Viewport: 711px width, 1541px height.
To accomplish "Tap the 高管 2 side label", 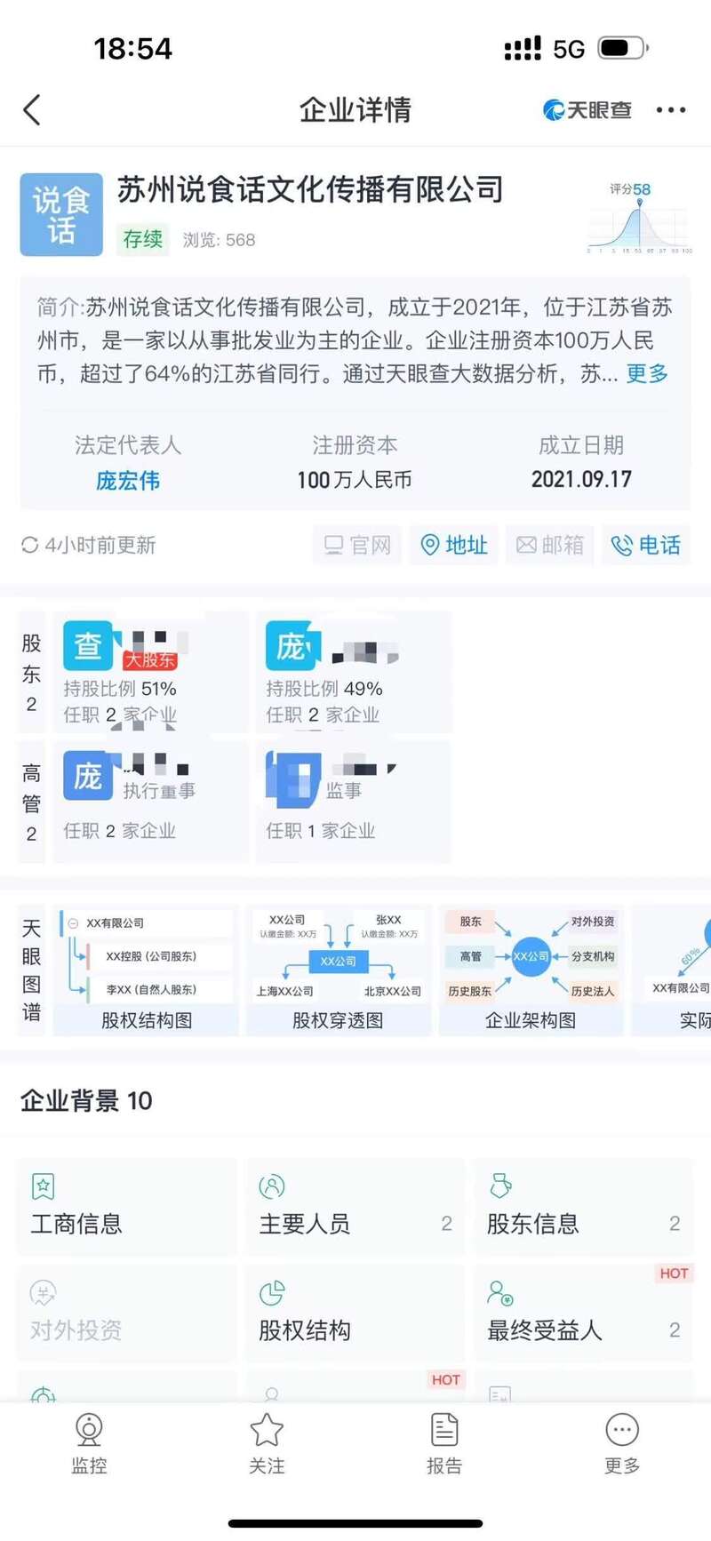I will point(31,802).
